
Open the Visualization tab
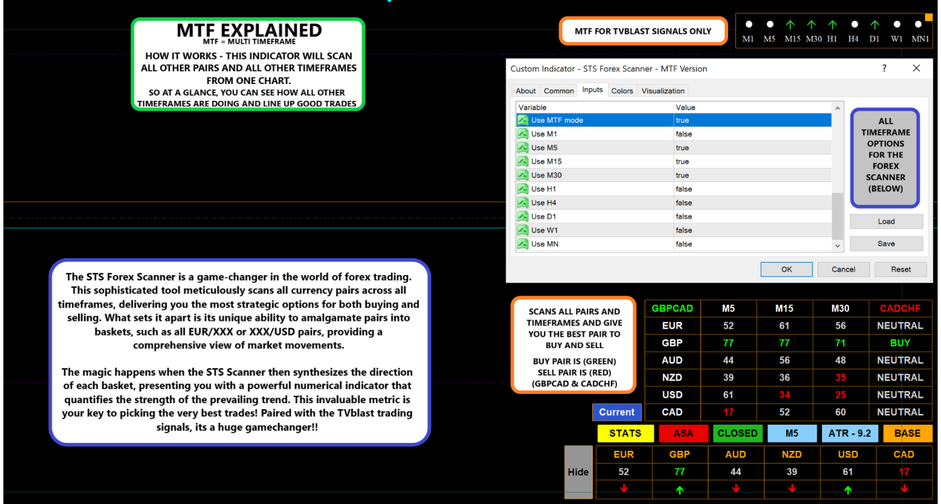pyautogui.click(x=663, y=90)
